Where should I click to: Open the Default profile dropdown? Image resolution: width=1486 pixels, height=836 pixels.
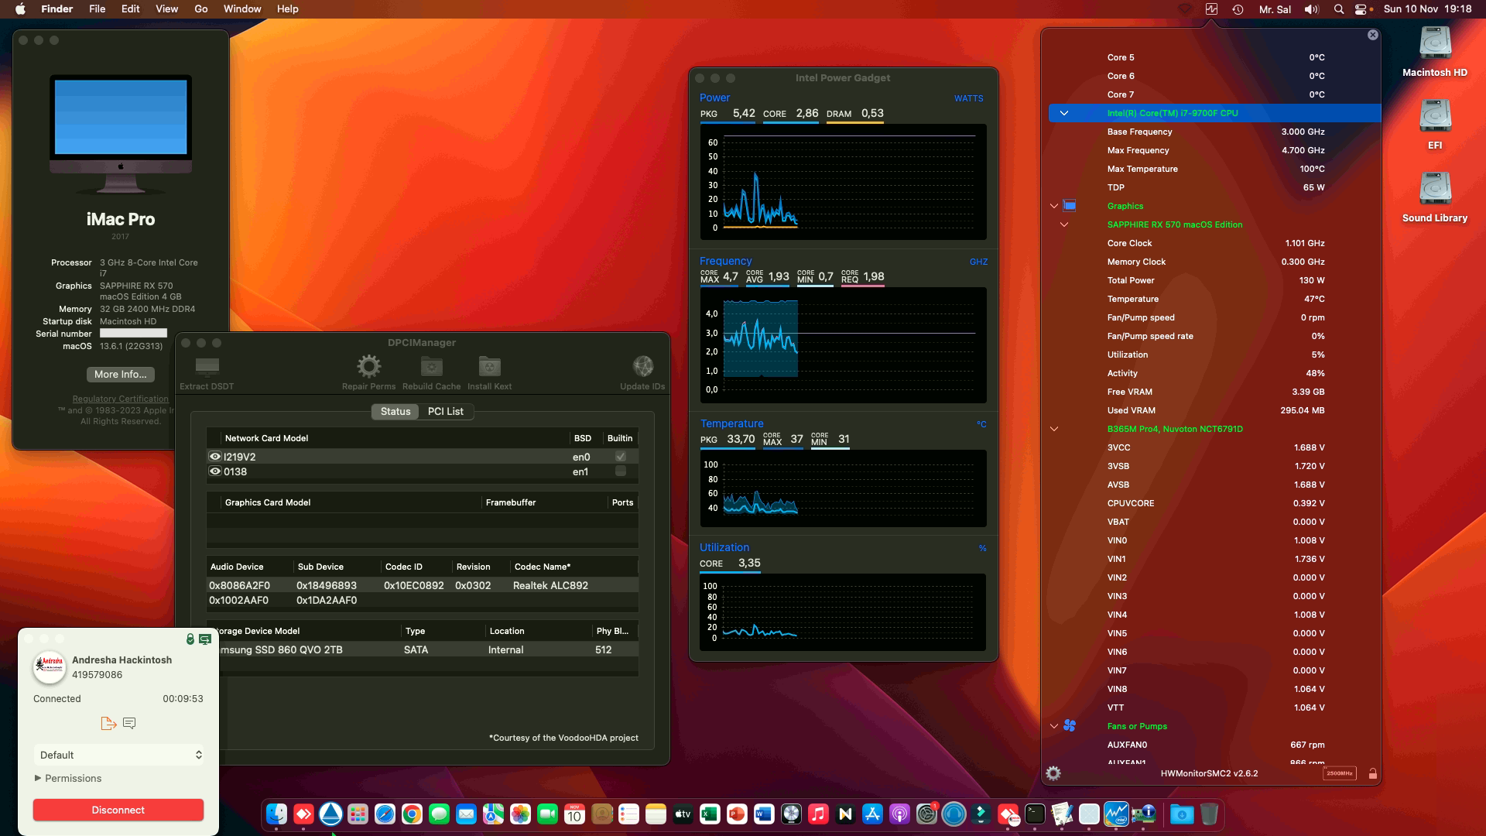click(118, 755)
